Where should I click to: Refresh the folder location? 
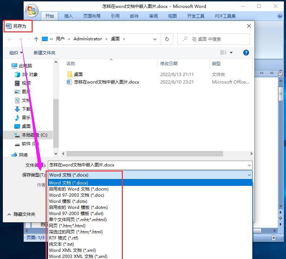coord(167,39)
